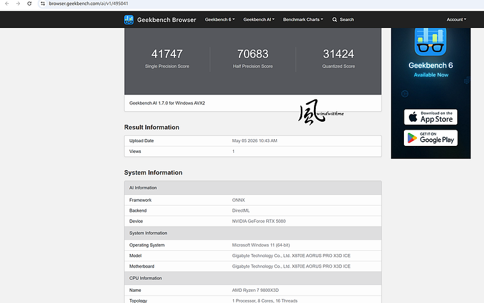This screenshot has height=303, width=484.
Task: Click the Apple logo on the App Store badge
Action: click(413, 117)
